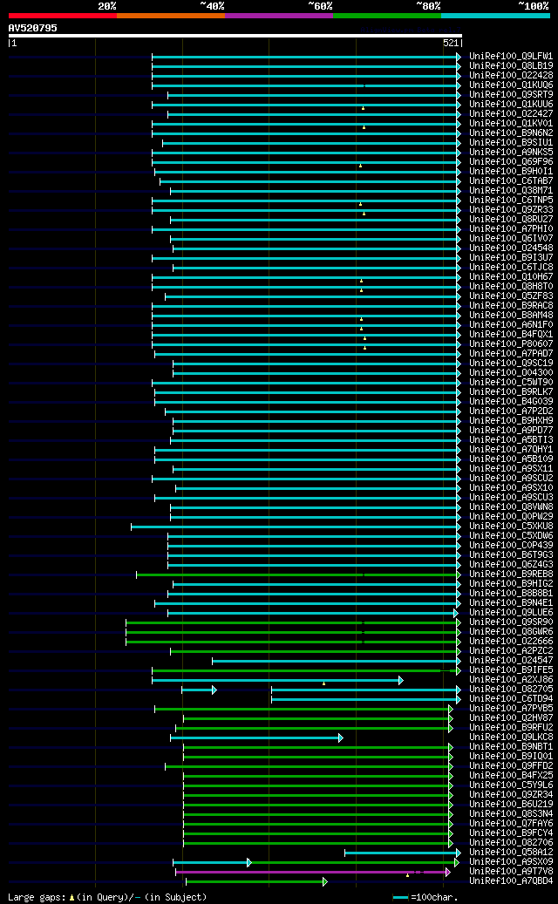Click the UniRef100_A2PZC2 label
This screenshot has width=558, height=904.
click(511, 651)
